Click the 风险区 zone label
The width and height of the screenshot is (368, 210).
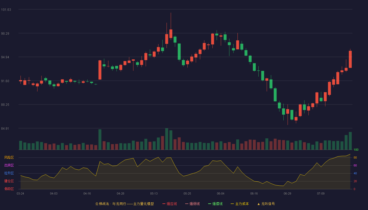click(9, 157)
